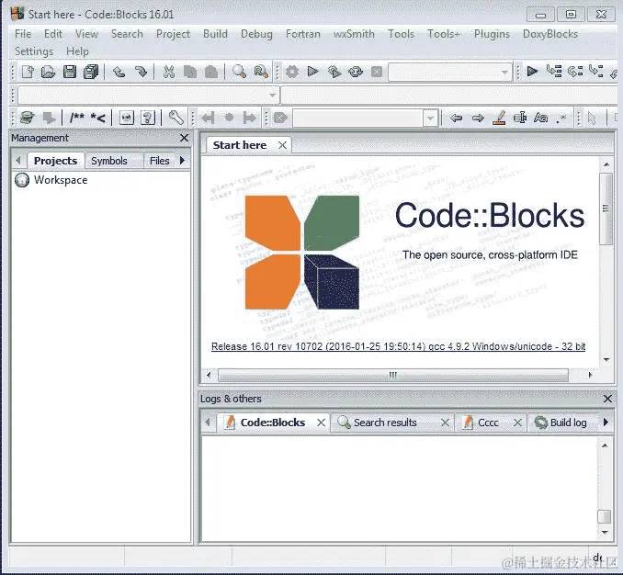Switch to the Files tab
The width and height of the screenshot is (623, 575).
coord(159,161)
